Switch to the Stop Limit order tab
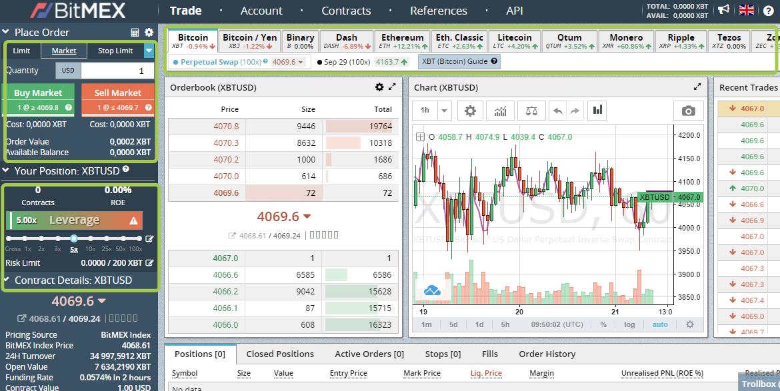This screenshot has width=780, height=391. [x=115, y=51]
